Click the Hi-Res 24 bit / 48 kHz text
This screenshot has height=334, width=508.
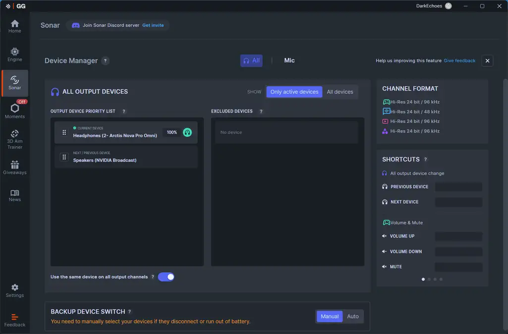(415, 112)
